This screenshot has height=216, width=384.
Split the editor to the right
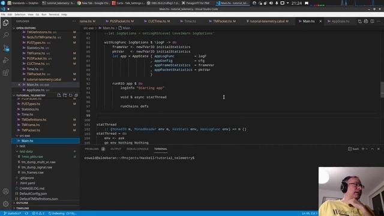tap(372, 22)
